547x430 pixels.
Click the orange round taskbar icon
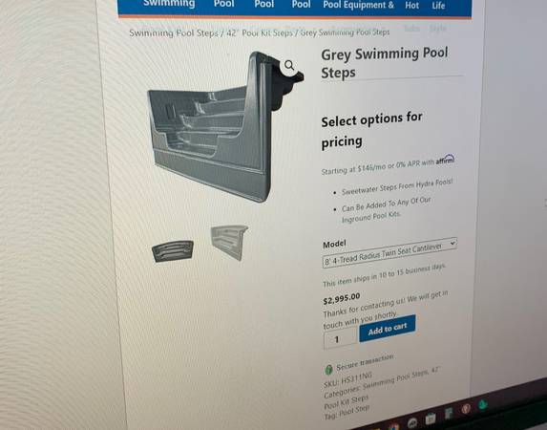tap(465, 408)
